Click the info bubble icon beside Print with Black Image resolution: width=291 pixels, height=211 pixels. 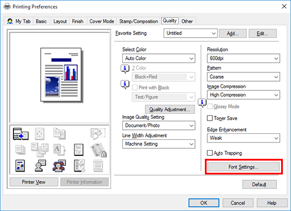(125, 85)
